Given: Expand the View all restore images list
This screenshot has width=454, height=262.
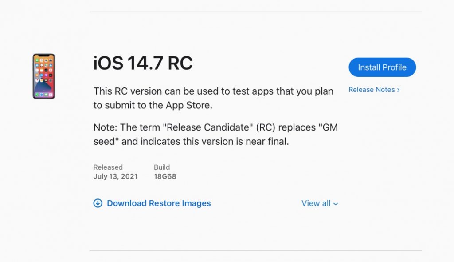Looking at the screenshot, I should pos(320,203).
